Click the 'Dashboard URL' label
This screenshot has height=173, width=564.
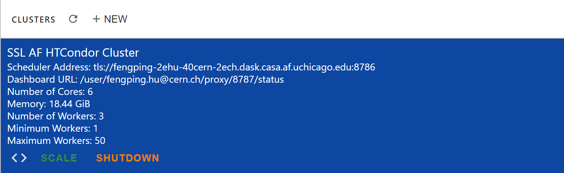pos(41,80)
